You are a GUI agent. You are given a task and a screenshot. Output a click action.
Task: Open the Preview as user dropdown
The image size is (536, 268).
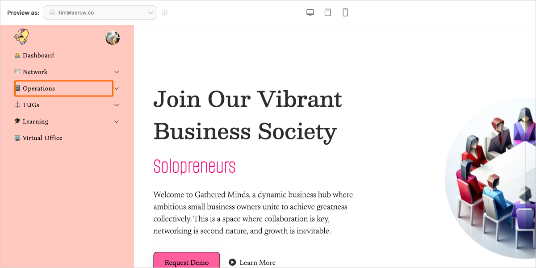(x=100, y=13)
